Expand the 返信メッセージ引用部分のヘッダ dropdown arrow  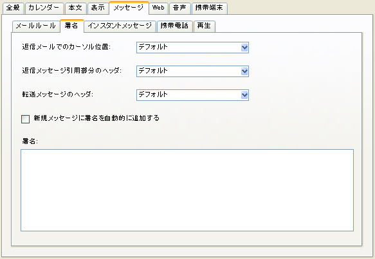244,71
